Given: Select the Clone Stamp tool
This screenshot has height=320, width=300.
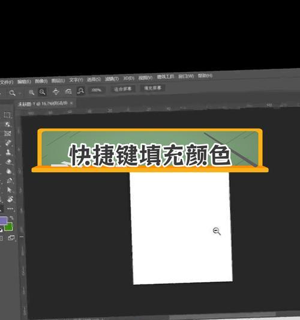Looking at the screenshot, I should pos(8,152).
